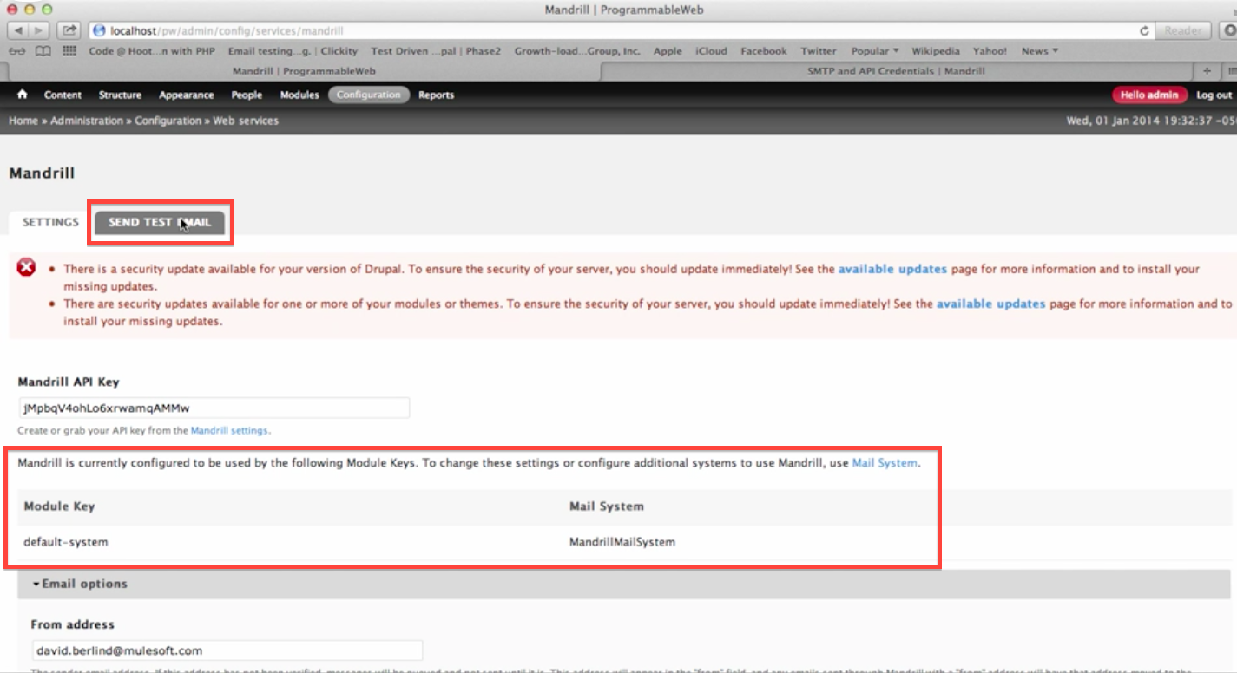Viewport: 1237px width, 673px height.
Task: Click the Drupal home icon
Action: (23, 95)
